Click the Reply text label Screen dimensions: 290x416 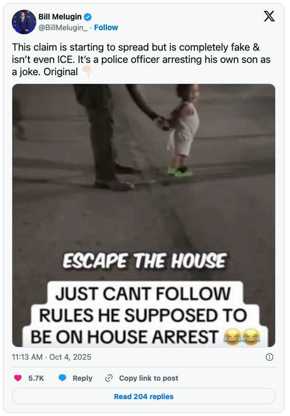coord(82,378)
